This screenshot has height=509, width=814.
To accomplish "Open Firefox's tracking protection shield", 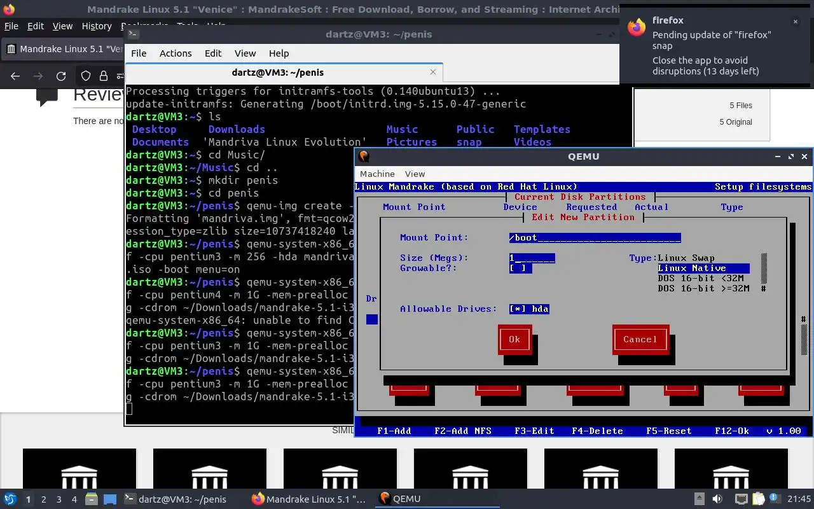I will [x=86, y=76].
